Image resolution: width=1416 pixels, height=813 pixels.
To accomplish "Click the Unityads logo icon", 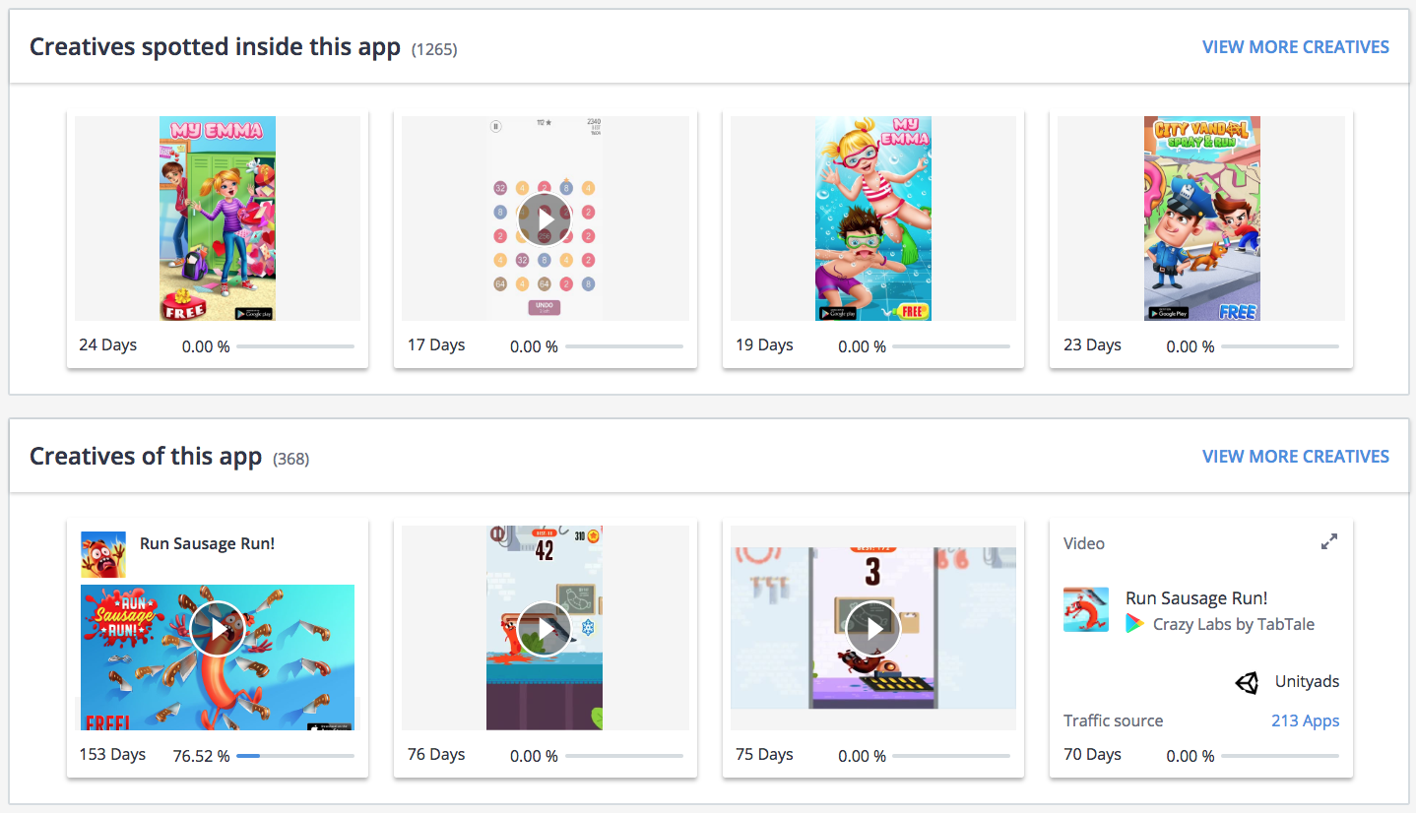I will (1248, 682).
